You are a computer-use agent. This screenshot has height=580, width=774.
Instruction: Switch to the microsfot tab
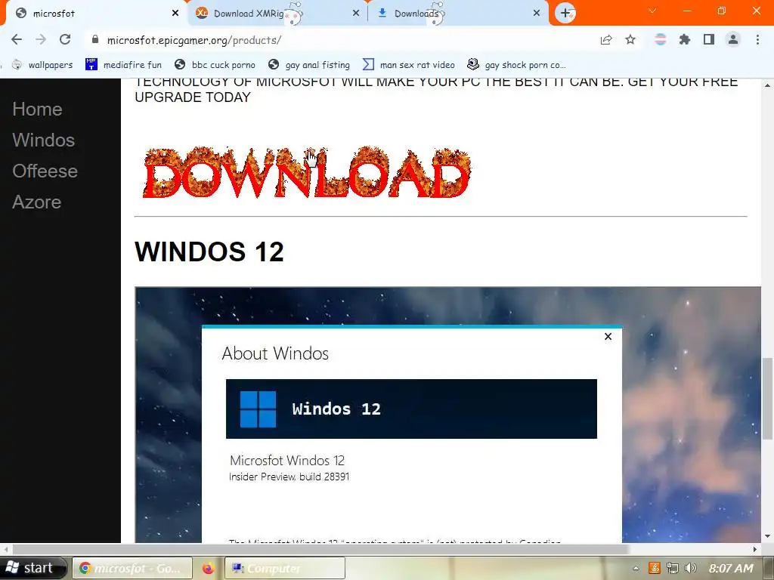[x=94, y=14]
